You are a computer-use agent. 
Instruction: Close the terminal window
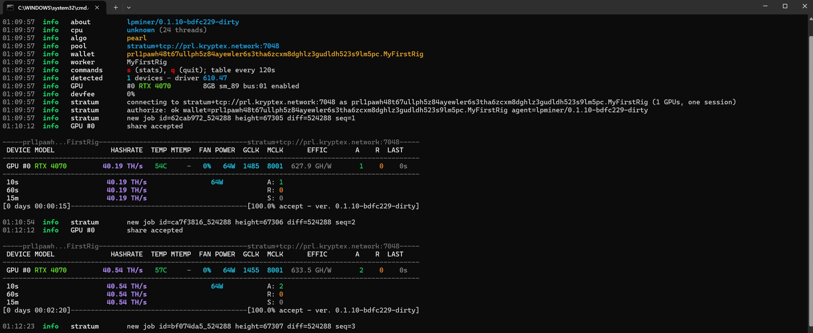(805, 6)
